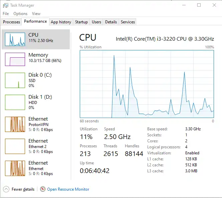Select the Ethernet 2 mini graph
Image resolution: width=222 pixels, height=198 pixels.
[15, 146]
